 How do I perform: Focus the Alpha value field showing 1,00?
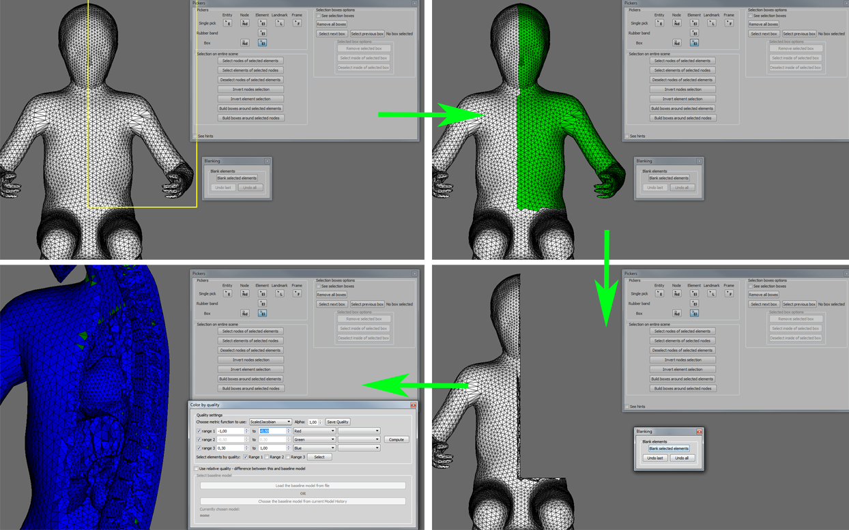tap(314, 422)
